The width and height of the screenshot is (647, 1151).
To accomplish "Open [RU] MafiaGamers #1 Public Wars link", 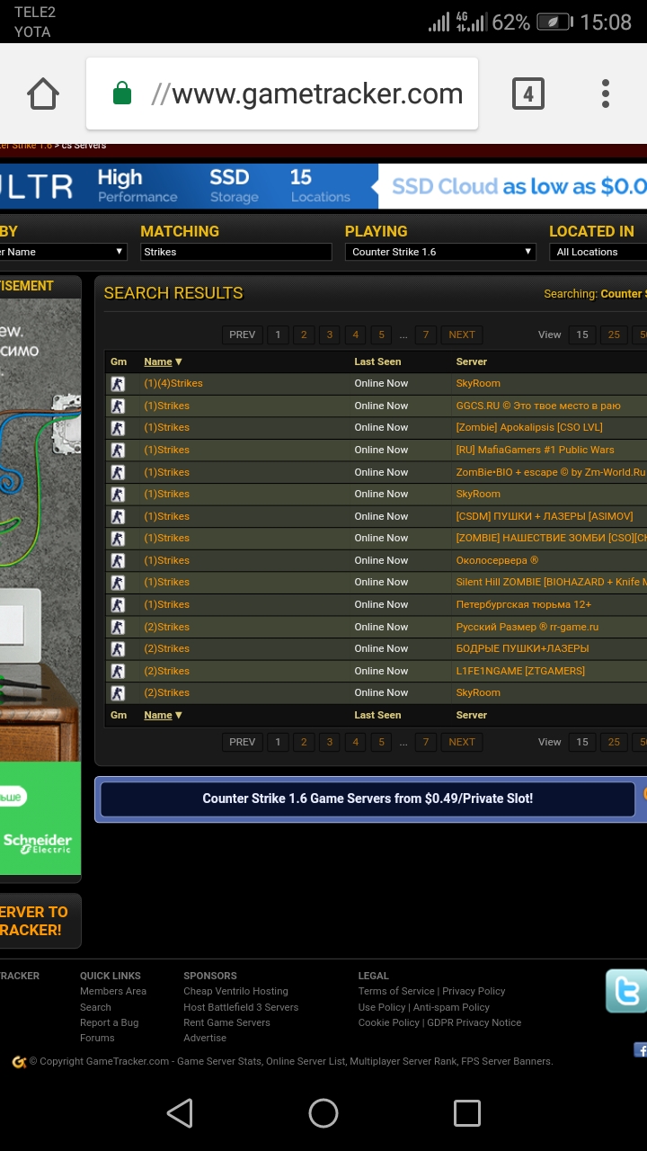I will 536,450.
